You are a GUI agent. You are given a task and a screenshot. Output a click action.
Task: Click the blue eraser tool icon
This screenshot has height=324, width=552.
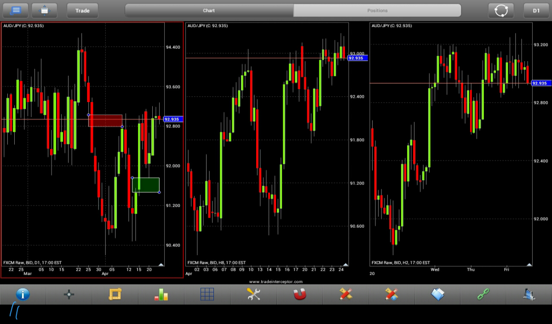click(437, 294)
